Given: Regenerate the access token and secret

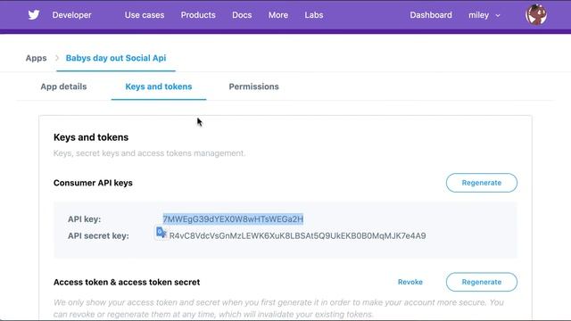Looking at the screenshot, I should pyautogui.click(x=482, y=282).
